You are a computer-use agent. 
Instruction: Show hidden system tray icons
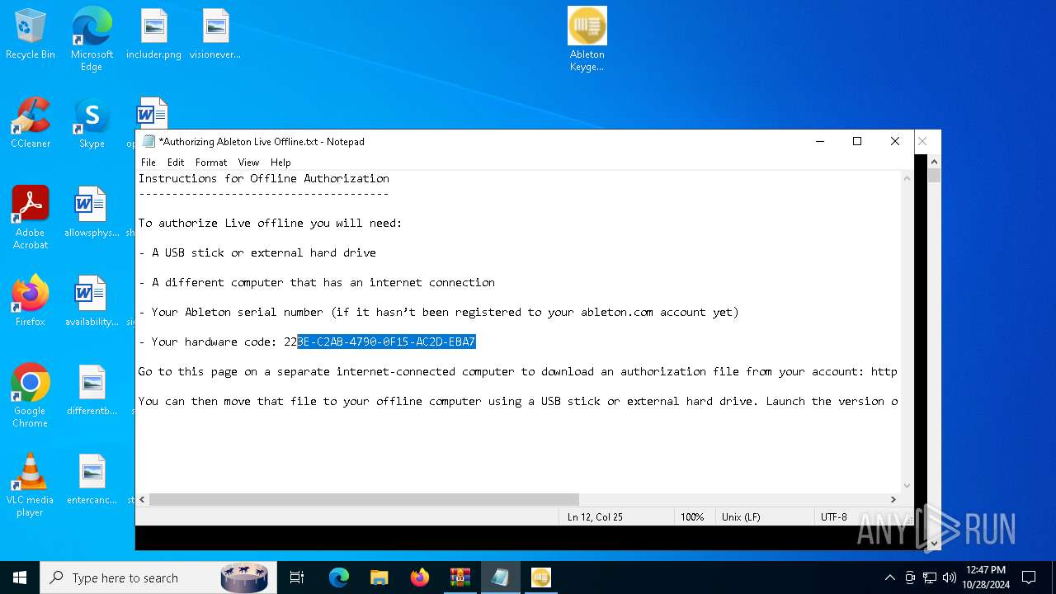click(x=889, y=577)
